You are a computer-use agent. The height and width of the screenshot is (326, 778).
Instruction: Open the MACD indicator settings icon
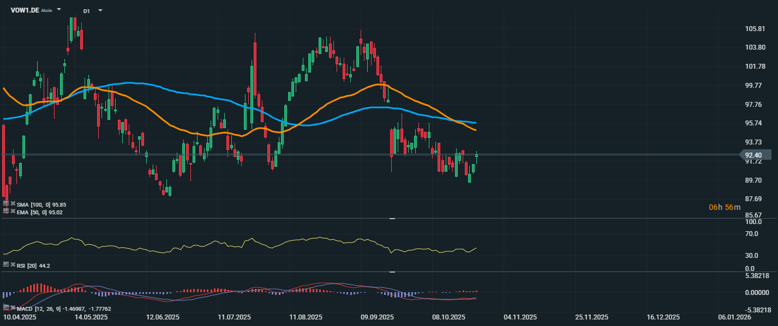pyautogui.click(x=6, y=307)
